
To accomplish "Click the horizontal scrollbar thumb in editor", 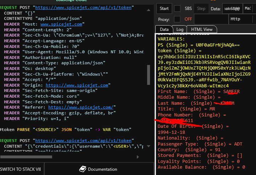I will click(26, 157).
